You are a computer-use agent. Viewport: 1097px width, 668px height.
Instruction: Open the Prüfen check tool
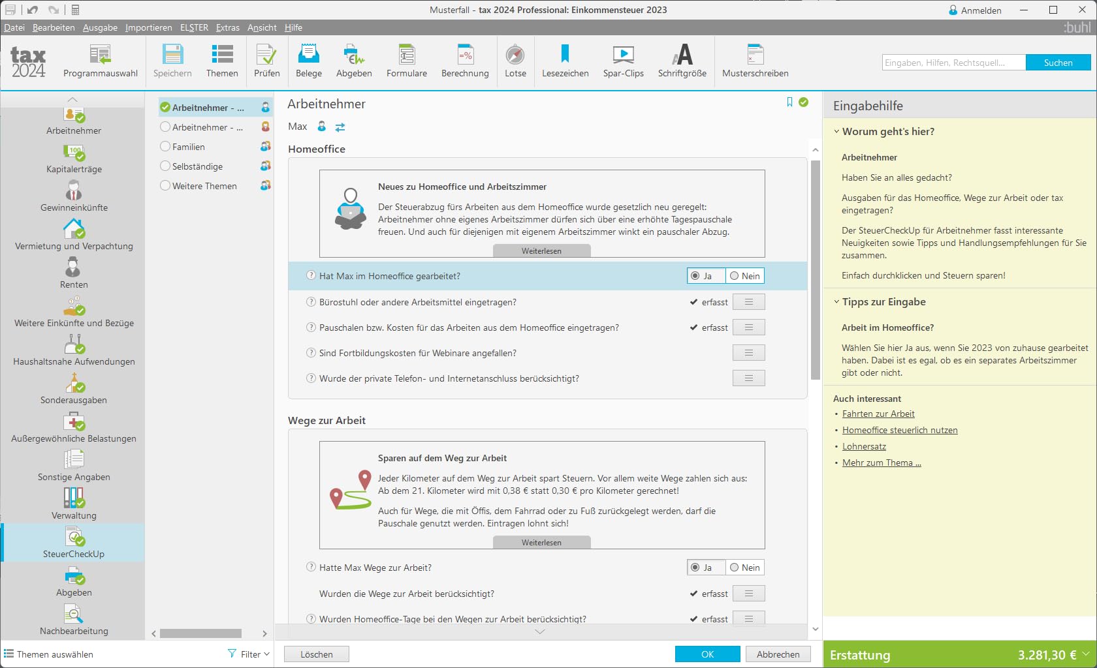click(x=266, y=61)
